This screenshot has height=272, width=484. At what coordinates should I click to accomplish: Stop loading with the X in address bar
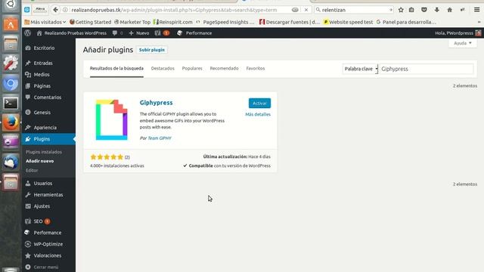pyautogui.click(x=306, y=10)
